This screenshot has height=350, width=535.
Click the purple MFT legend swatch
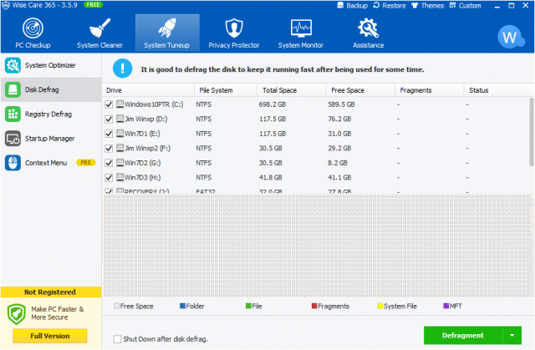(x=446, y=306)
